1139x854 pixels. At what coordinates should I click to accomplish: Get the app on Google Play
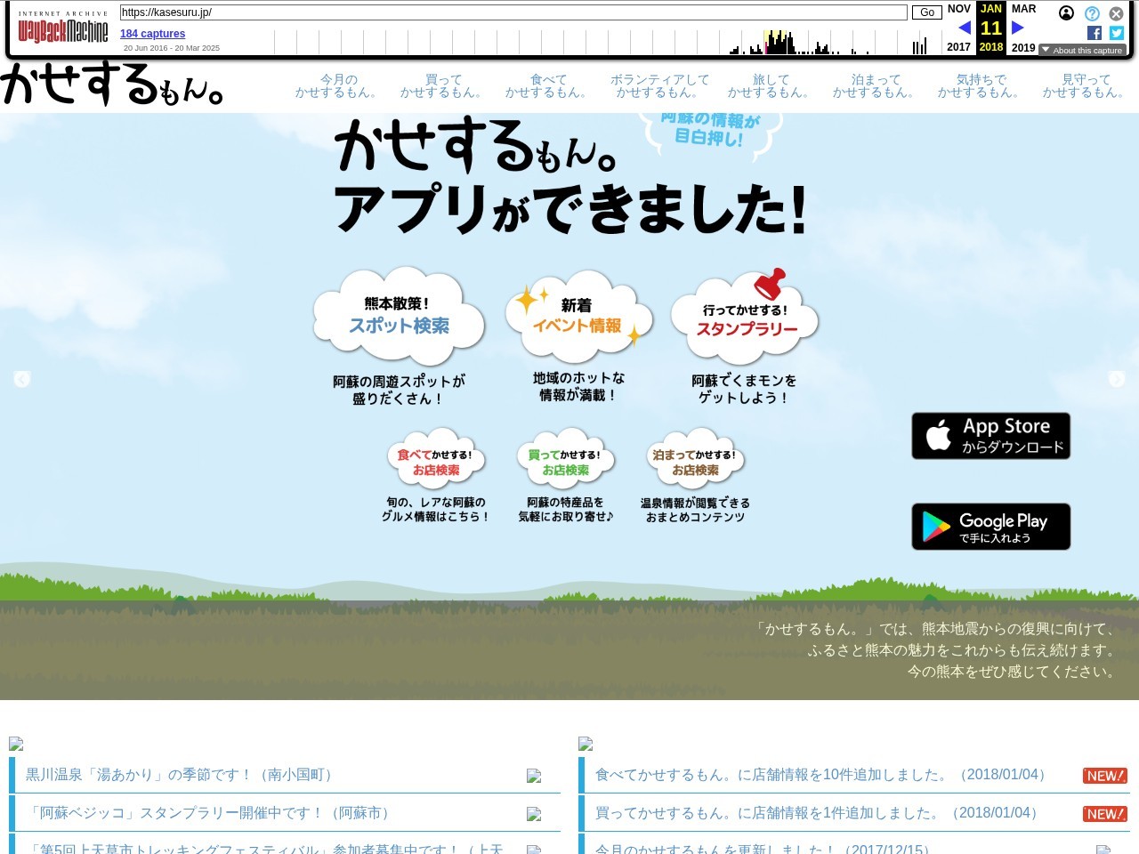pos(990,527)
